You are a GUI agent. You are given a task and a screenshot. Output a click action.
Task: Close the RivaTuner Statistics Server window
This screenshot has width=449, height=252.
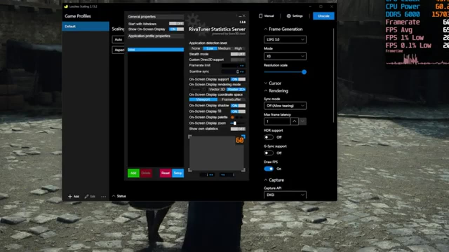point(244,16)
